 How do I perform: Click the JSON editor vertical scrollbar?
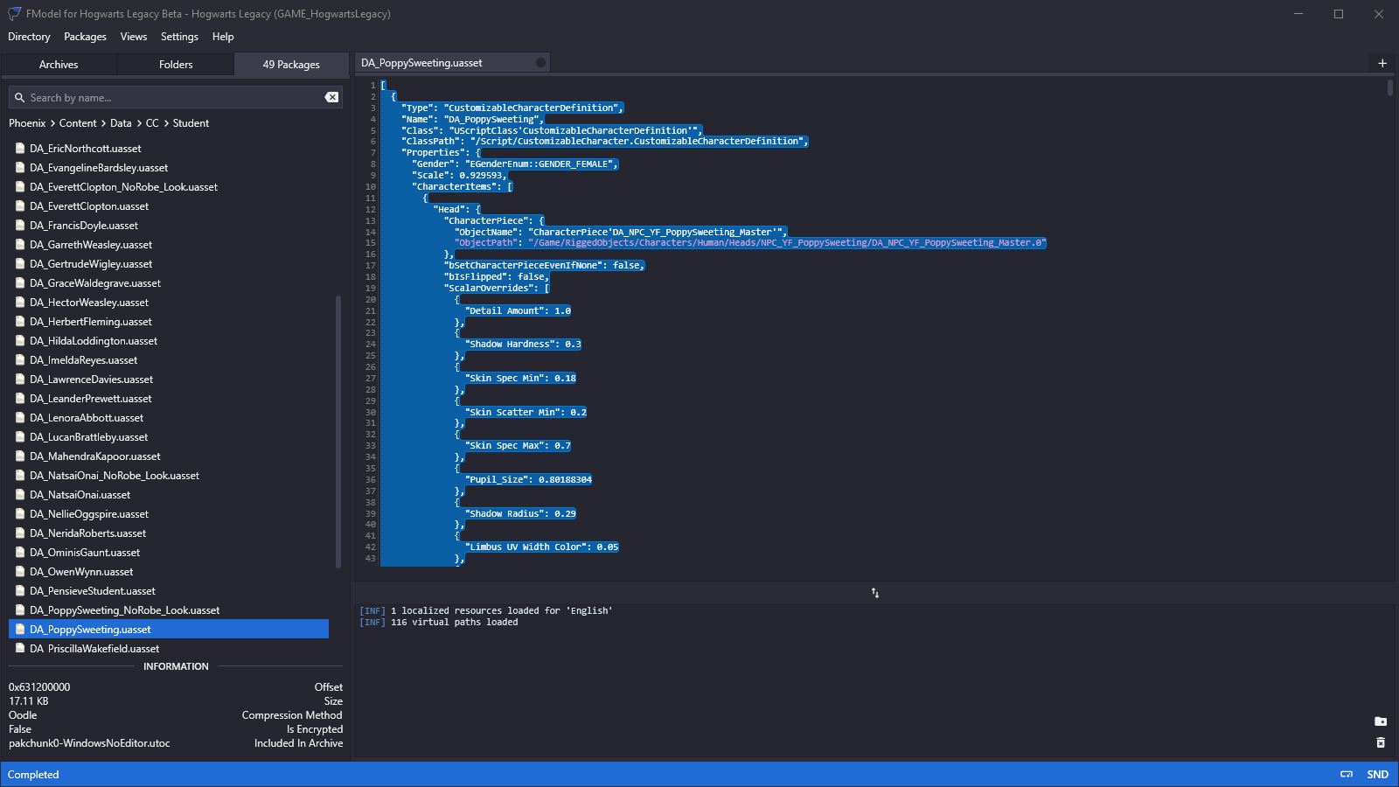click(x=1389, y=87)
